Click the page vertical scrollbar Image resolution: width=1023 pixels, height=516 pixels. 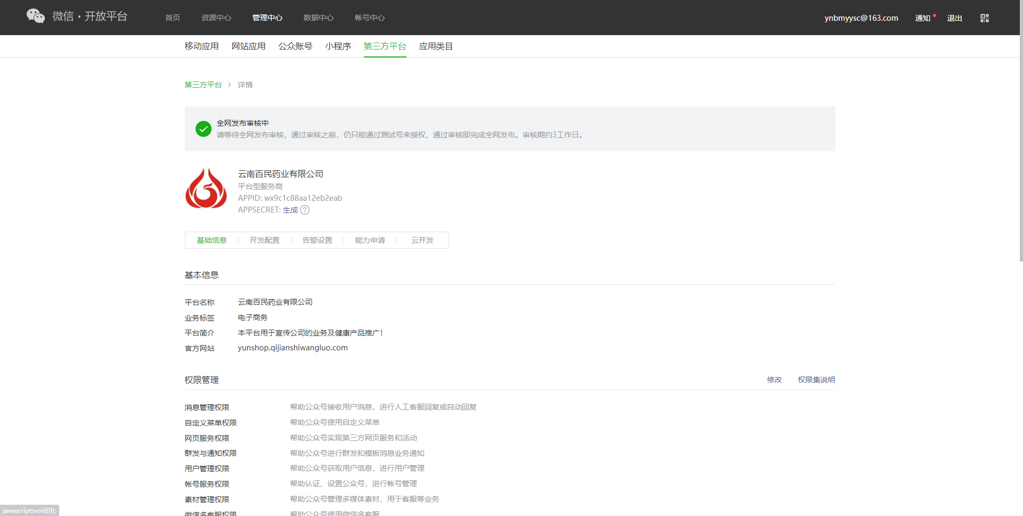click(x=1021, y=130)
